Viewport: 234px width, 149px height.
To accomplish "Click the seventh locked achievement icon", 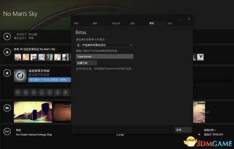I will coord(65,92).
